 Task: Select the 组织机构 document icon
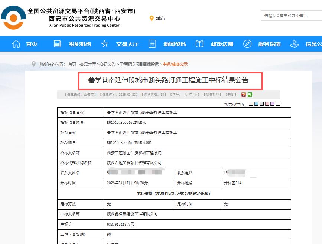pyautogui.click(x=58, y=44)
